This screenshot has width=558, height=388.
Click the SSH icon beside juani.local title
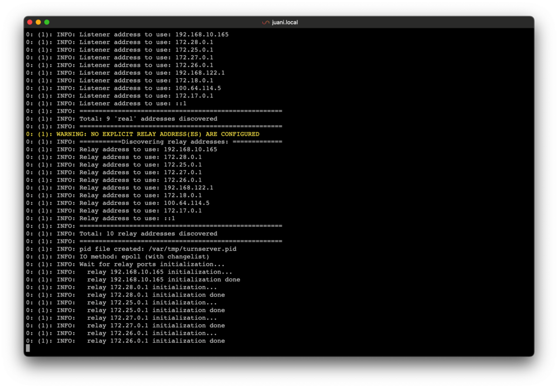pyautogui.click(x=266, y=22)
